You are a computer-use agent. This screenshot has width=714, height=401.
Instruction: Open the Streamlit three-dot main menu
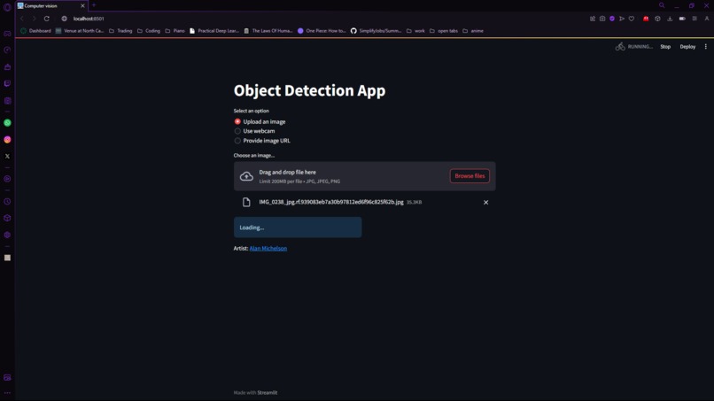(706, 46)
